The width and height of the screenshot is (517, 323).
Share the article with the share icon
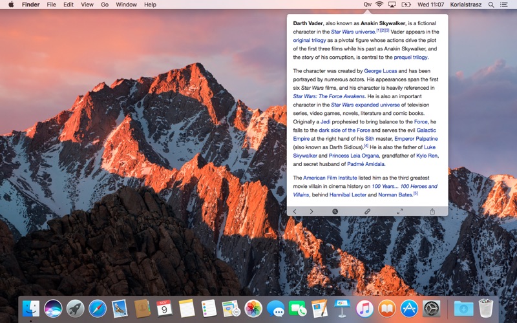tap(432, 212)
